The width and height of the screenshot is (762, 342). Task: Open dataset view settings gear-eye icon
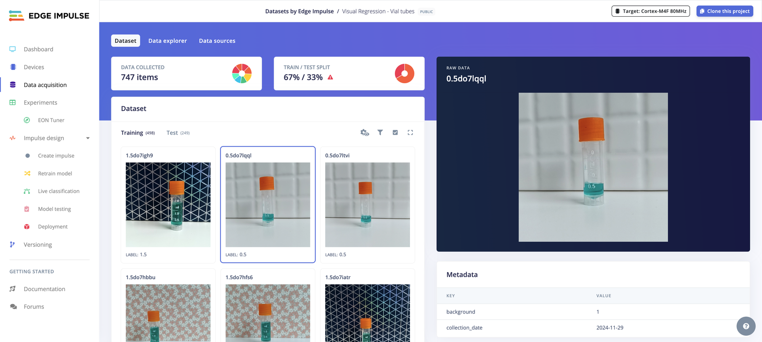coord(365,133)
